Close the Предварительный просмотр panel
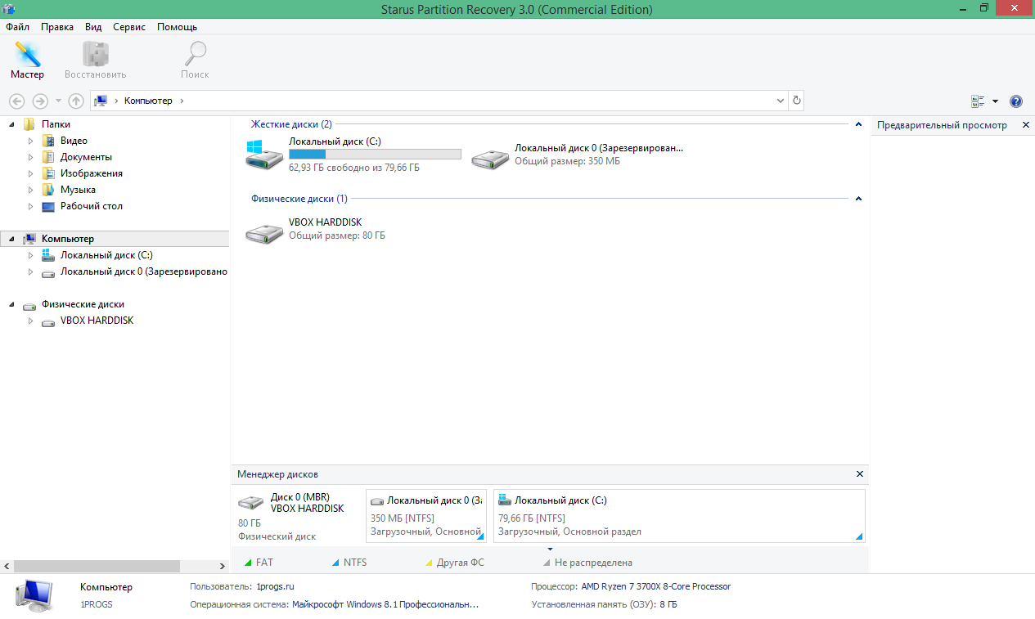The image size is (1035, 619). click(1025, 125)
